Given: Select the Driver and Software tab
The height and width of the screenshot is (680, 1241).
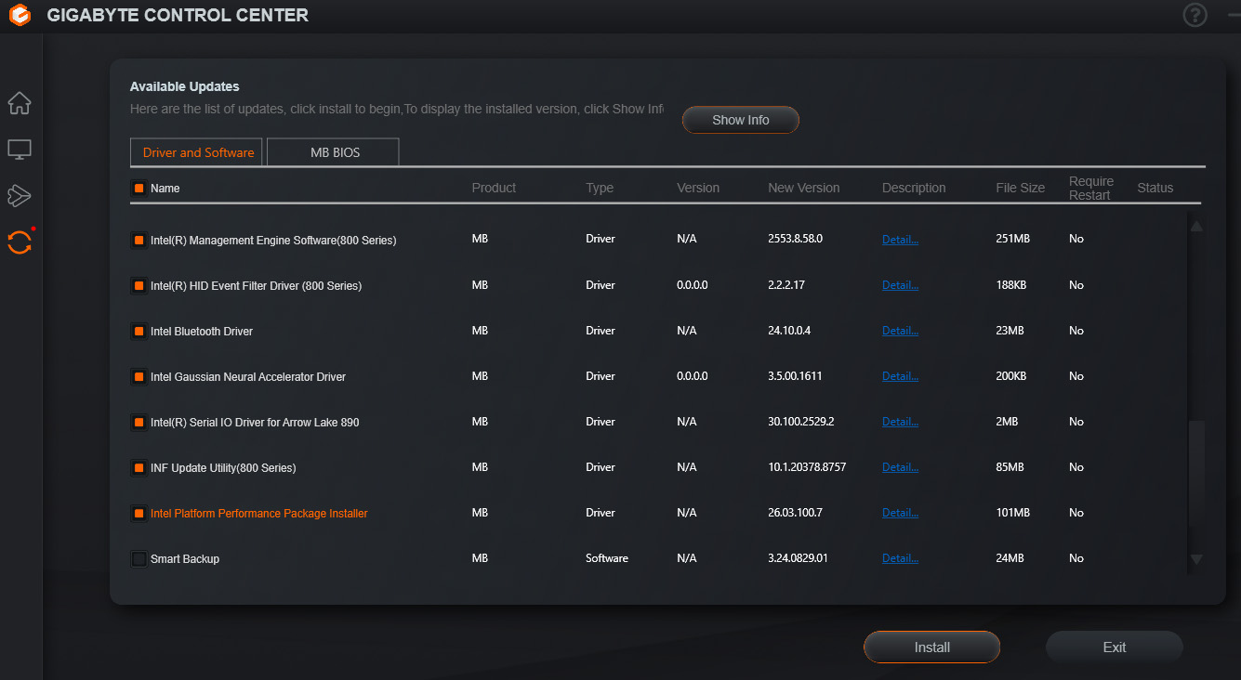Looking at the screenshot, I should (x=197, y=152).
